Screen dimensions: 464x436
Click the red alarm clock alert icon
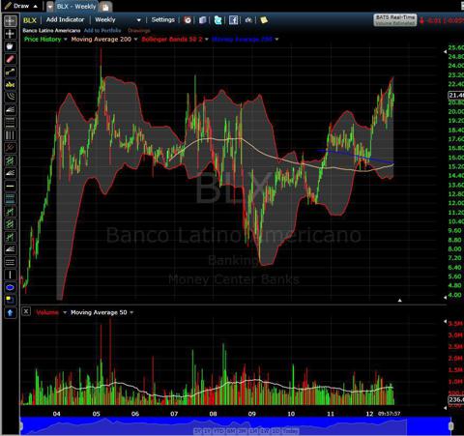point(188,20)
